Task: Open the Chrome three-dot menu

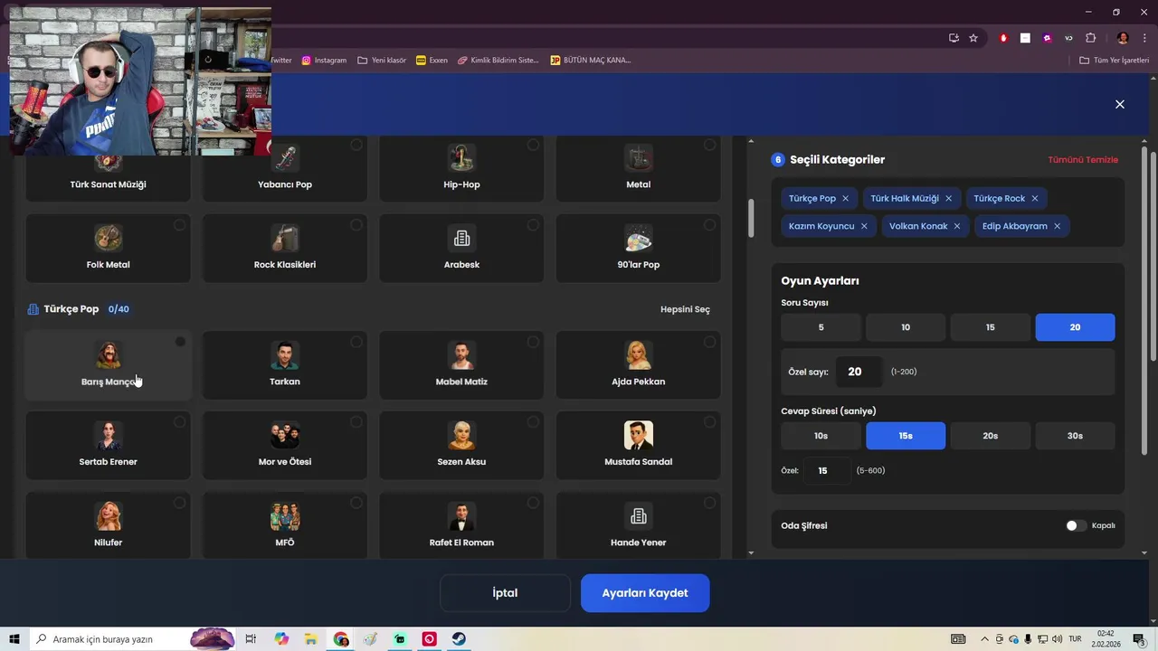Action: (1144, 38)
